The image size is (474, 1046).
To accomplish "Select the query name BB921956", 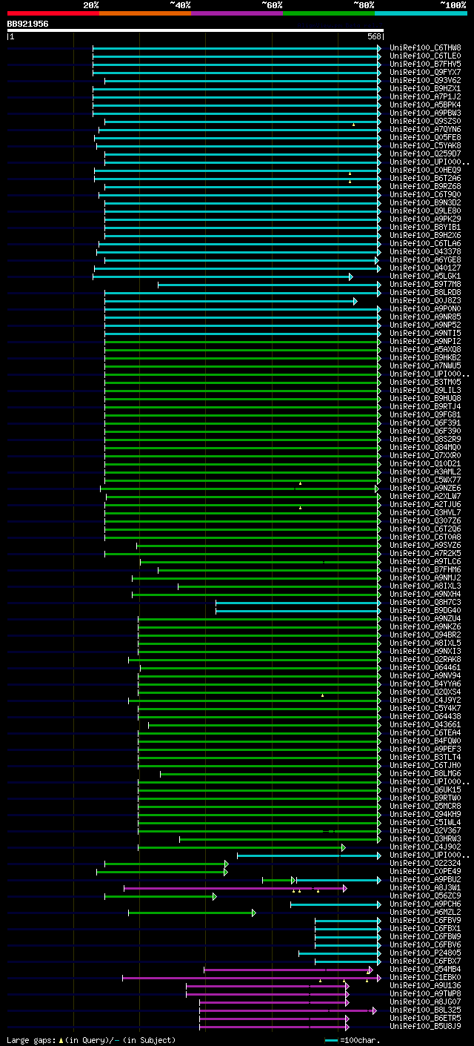I will pos(28,24).
